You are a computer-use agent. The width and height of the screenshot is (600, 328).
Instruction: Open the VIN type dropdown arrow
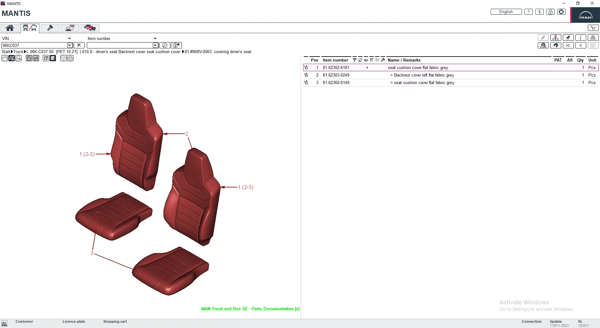[69, 38]
